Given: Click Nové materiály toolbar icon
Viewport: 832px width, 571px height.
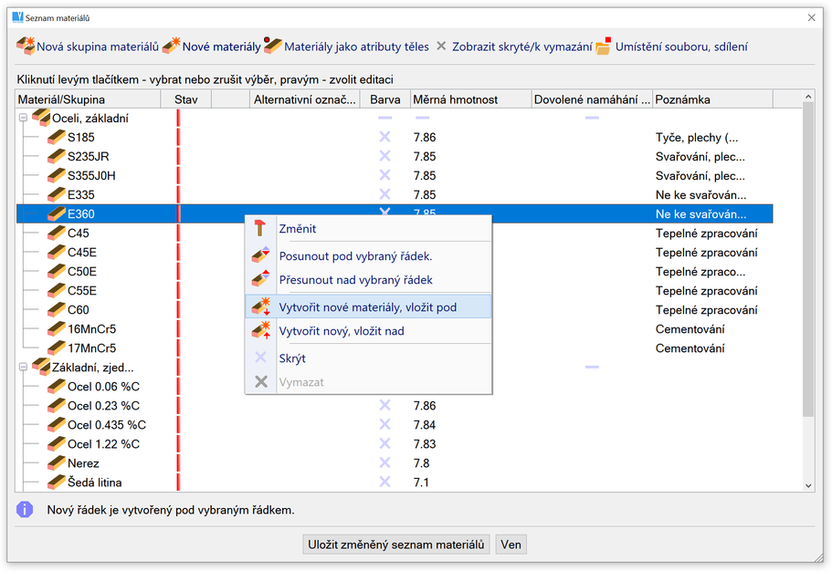Looking at the screenshot, I should pos(172,46).
